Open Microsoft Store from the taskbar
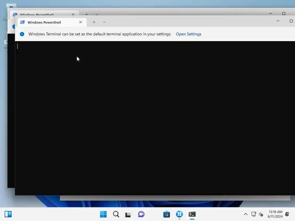This screenshot has width=295, height=221. coord(167,214)
